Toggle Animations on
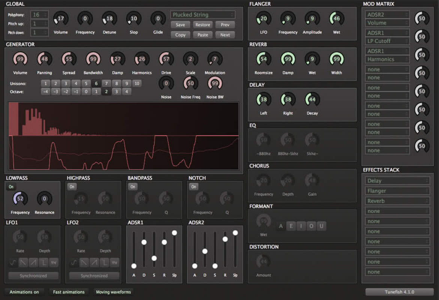This screenshot has height=300, width=439. 24,292
